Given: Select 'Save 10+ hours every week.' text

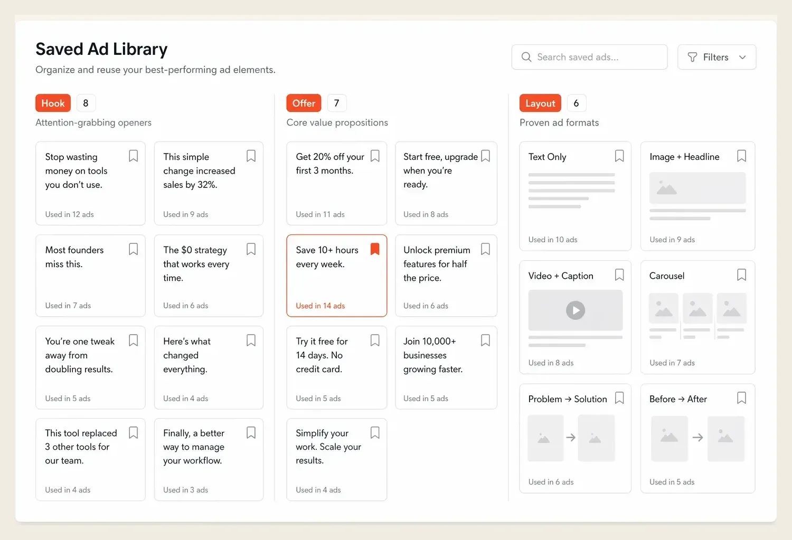Looking at the screenshot, I should (327, 257).
